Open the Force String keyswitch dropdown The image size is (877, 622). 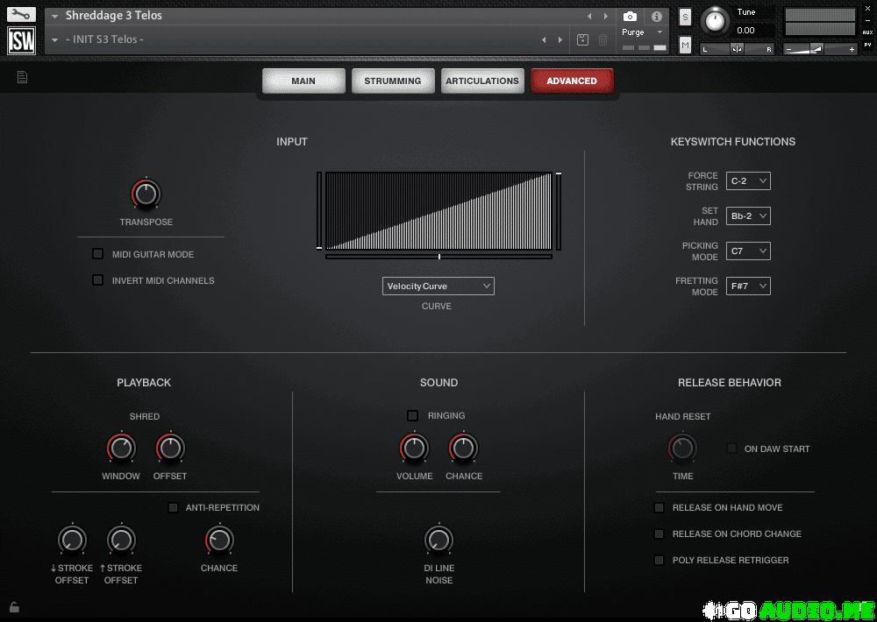(748, 181)
